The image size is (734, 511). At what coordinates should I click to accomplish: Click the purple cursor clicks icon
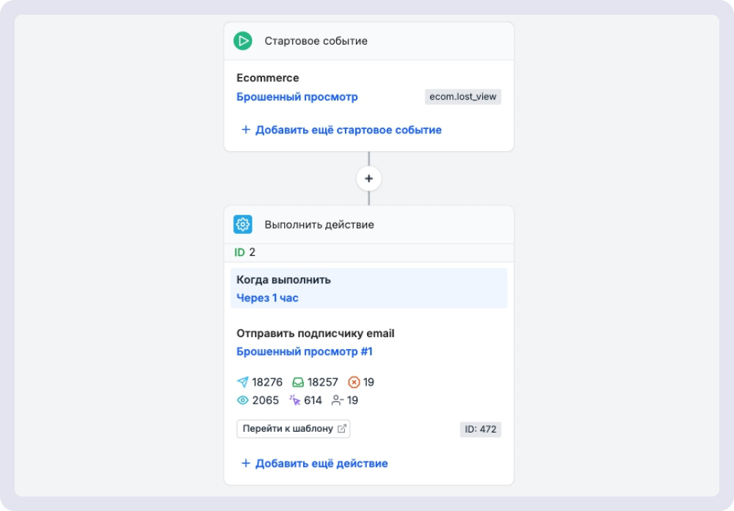294,400
